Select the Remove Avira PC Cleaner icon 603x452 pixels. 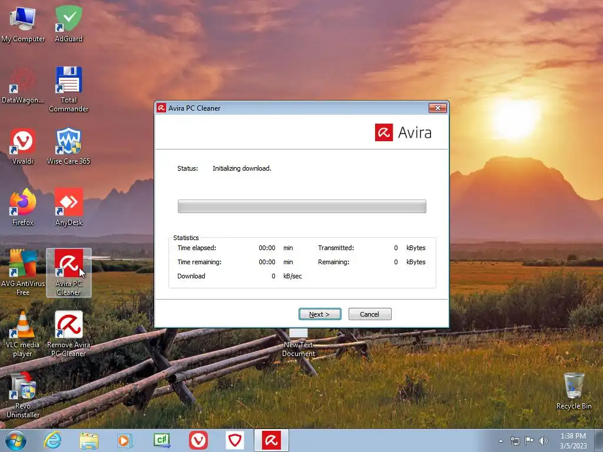click(x=68, y=334)
